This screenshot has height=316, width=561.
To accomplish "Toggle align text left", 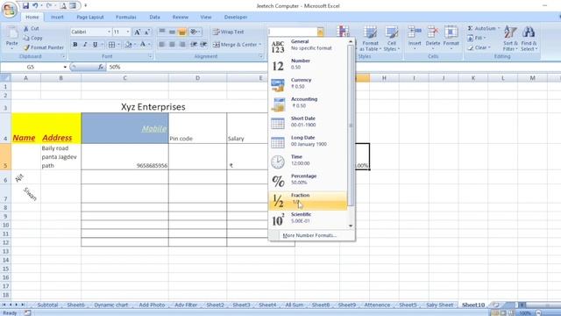I will click(x=161, y=45).
